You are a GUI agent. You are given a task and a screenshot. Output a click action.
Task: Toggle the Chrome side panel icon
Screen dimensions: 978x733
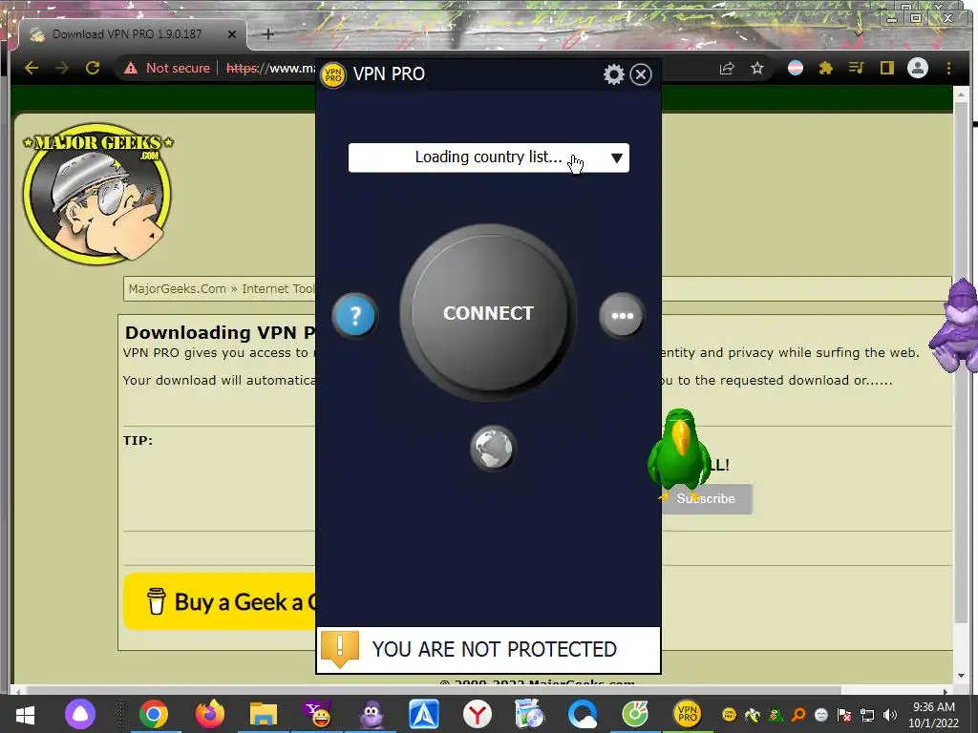886,68
